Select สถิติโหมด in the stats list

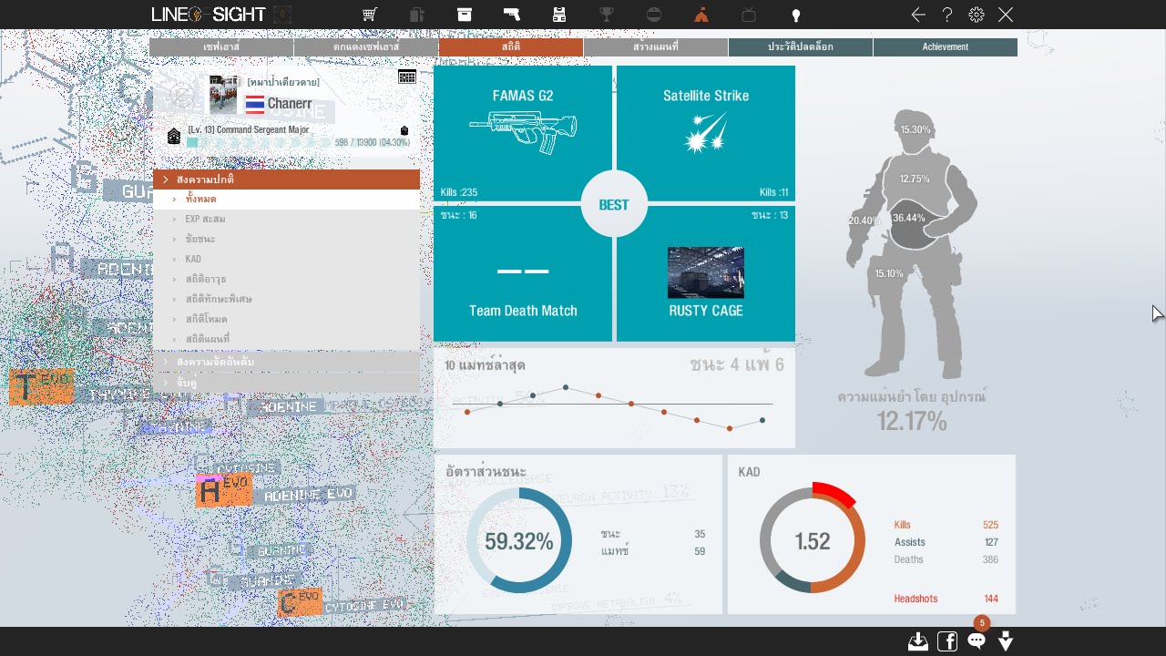click(286, 320)
